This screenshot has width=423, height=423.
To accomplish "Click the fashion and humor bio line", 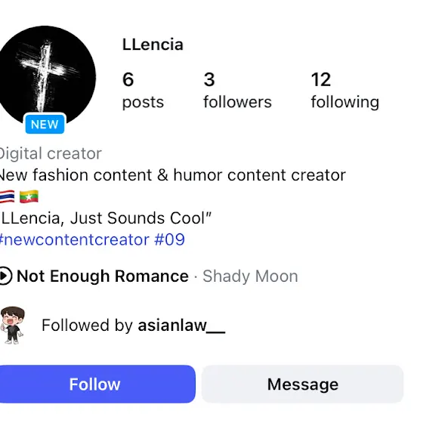I will point(173,175).
